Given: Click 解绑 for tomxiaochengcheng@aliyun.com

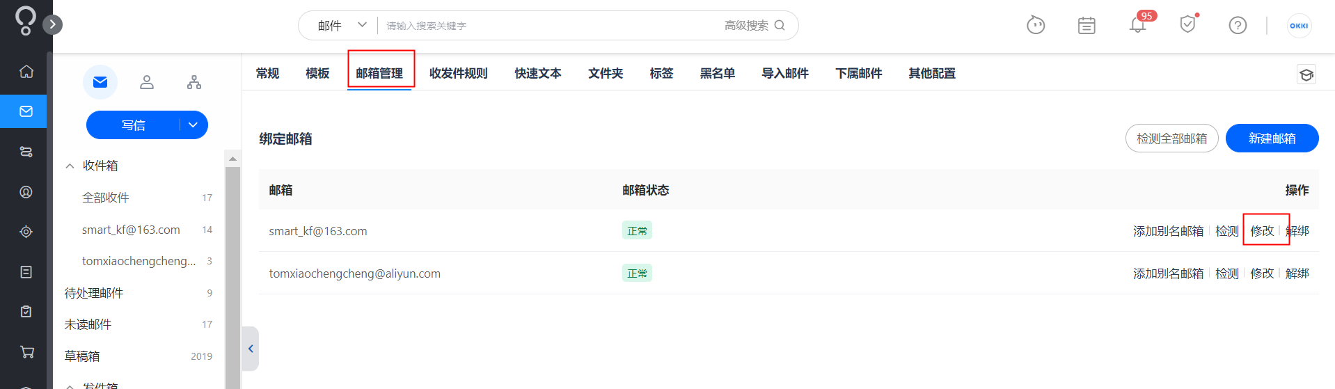Looking at the screenshot, I should click(x=1297, y=273).
